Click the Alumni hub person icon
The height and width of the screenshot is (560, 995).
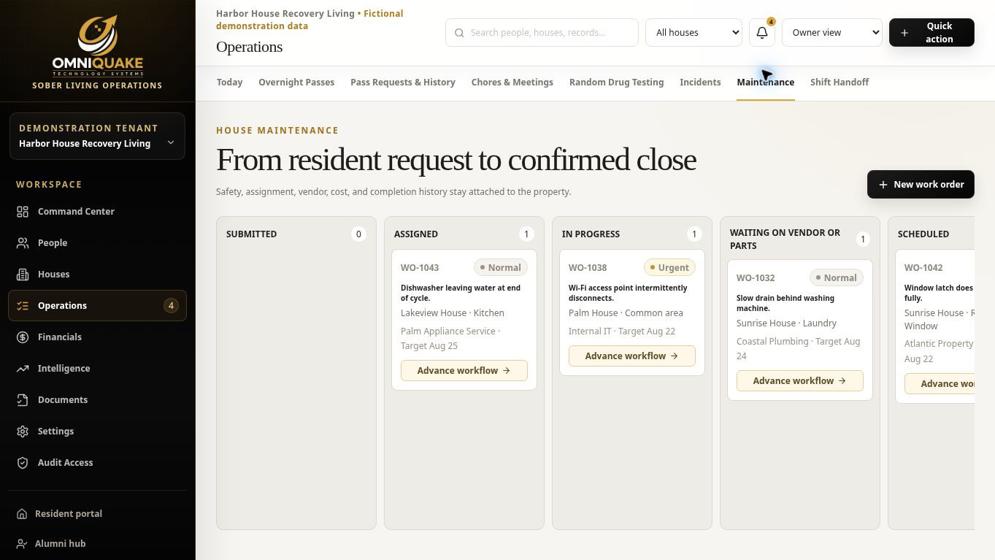coord(22,544)
